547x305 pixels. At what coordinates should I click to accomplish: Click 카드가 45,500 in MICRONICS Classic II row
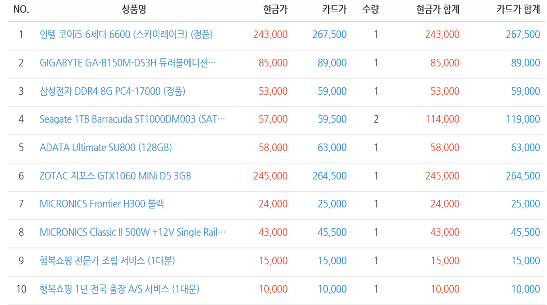332,232
